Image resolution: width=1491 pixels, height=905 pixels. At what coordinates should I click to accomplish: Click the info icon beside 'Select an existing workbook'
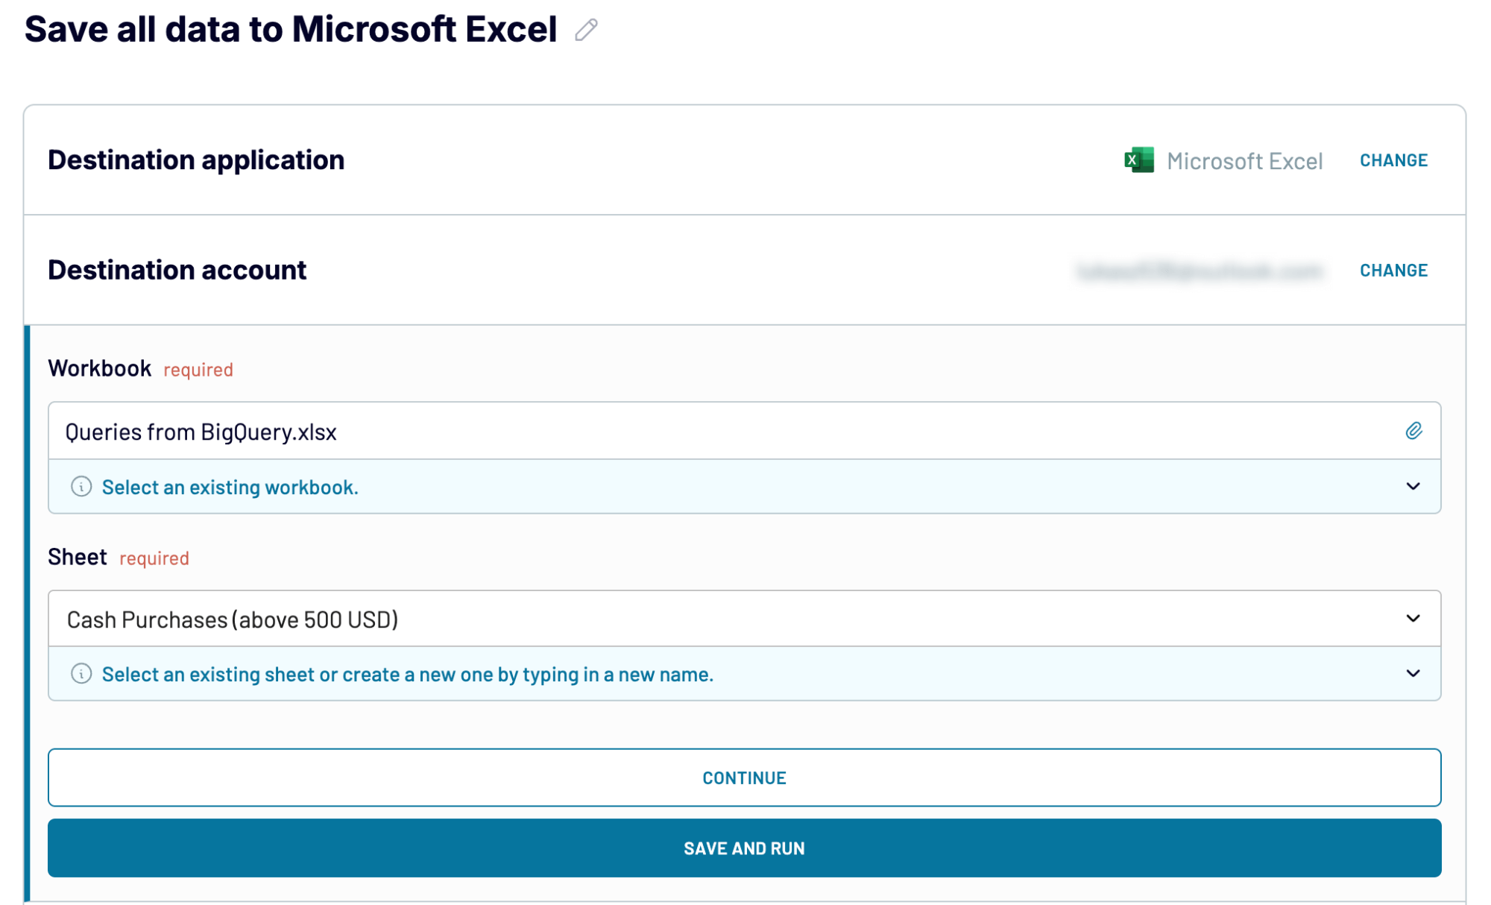pos(81,487)
